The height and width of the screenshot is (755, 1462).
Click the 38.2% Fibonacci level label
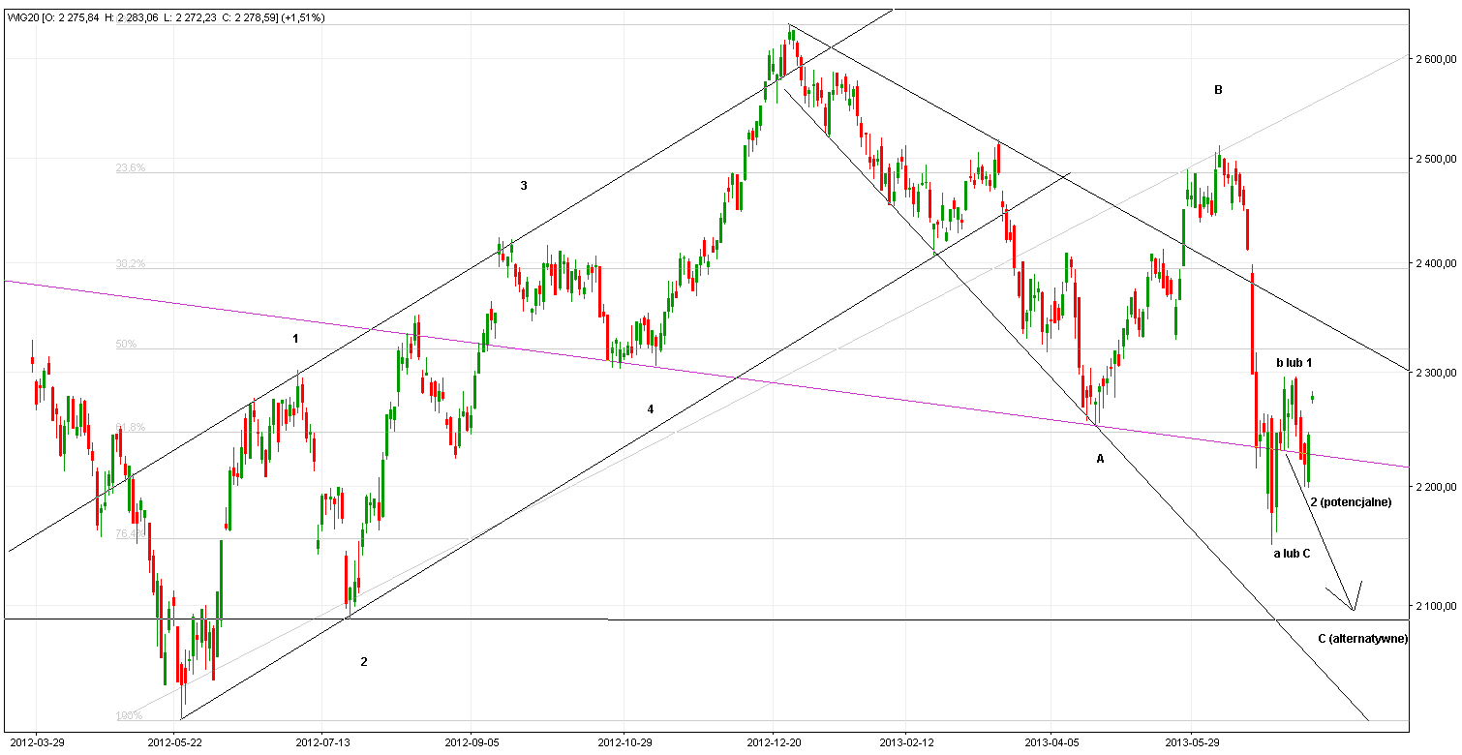click(x=131, y=263)
